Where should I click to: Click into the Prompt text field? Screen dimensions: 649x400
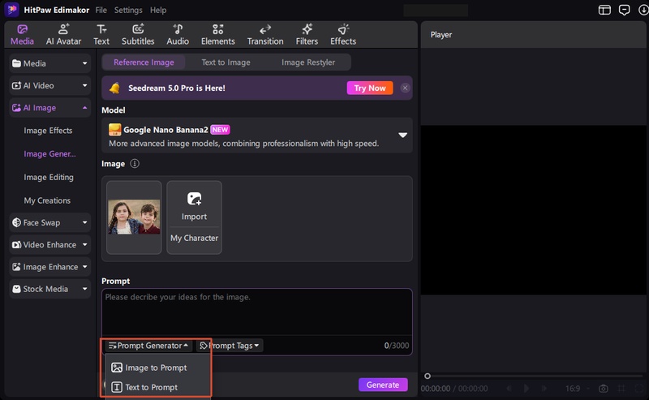point(257,312)
